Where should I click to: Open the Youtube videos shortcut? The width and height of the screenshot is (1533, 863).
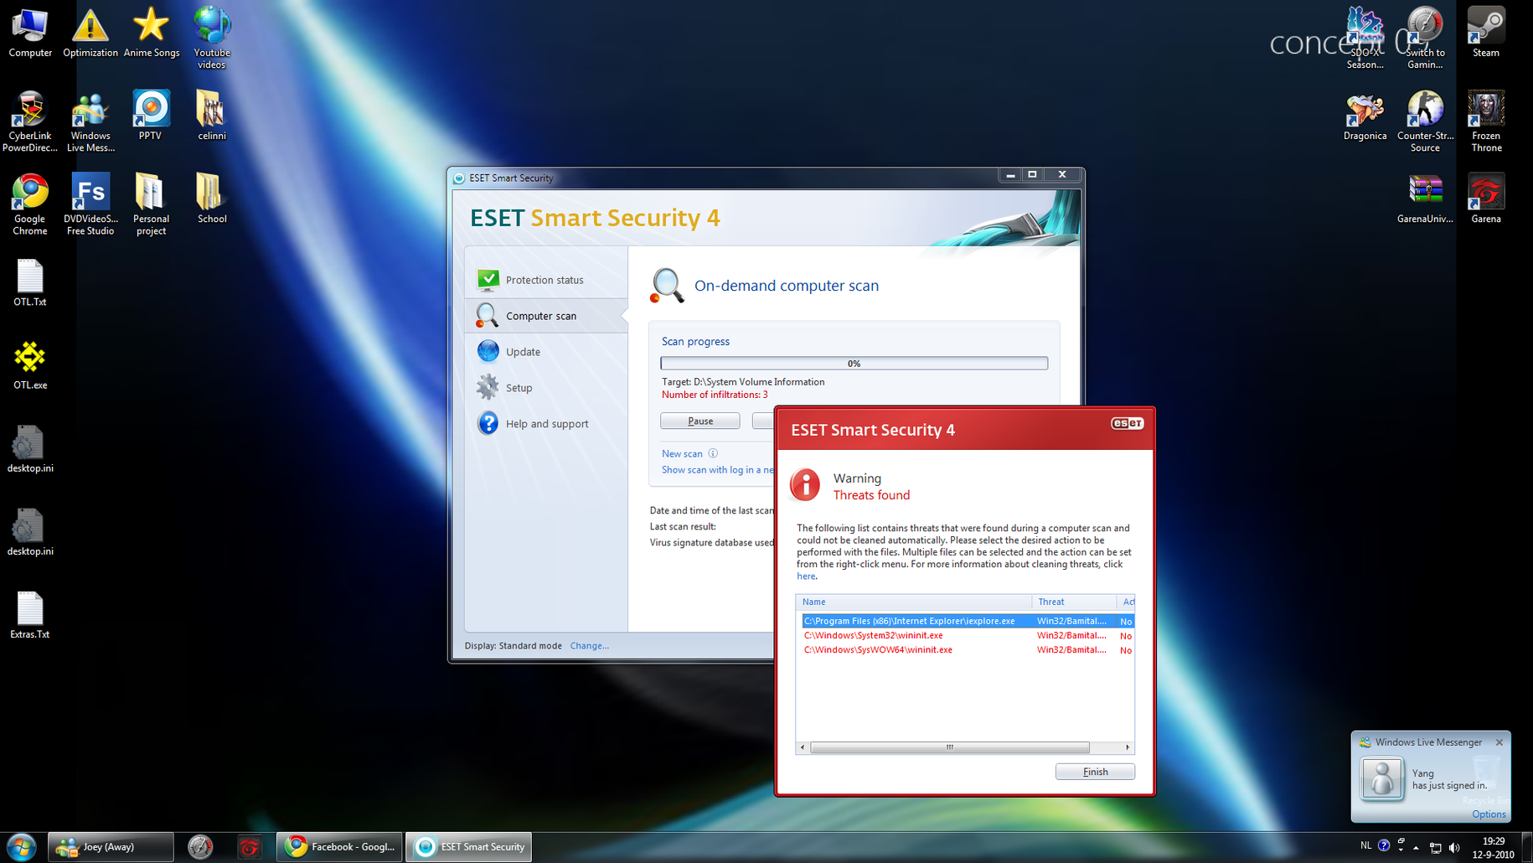tap(212, 38)
